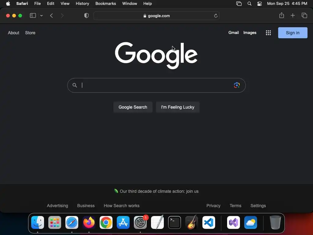Open the Trash in the dock
This screenshot has height=235, width=313.
click(x=275, y=222)
